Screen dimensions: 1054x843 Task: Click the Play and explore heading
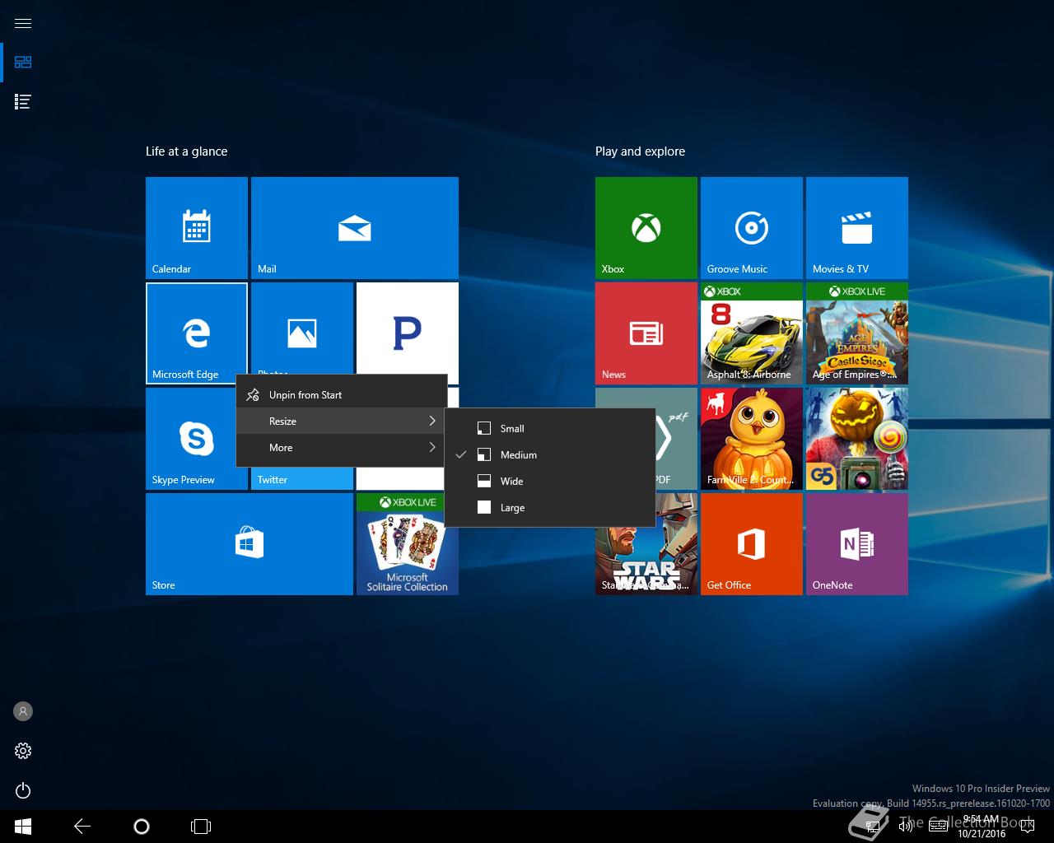click(640, 151)
